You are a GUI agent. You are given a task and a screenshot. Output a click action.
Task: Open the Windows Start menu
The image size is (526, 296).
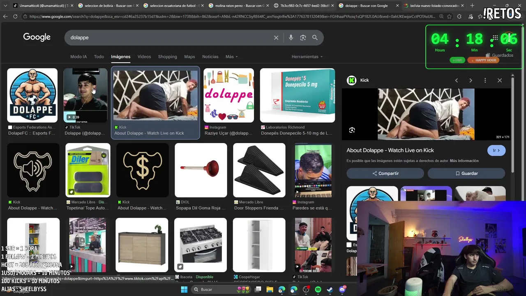click(x=184, y=289)
